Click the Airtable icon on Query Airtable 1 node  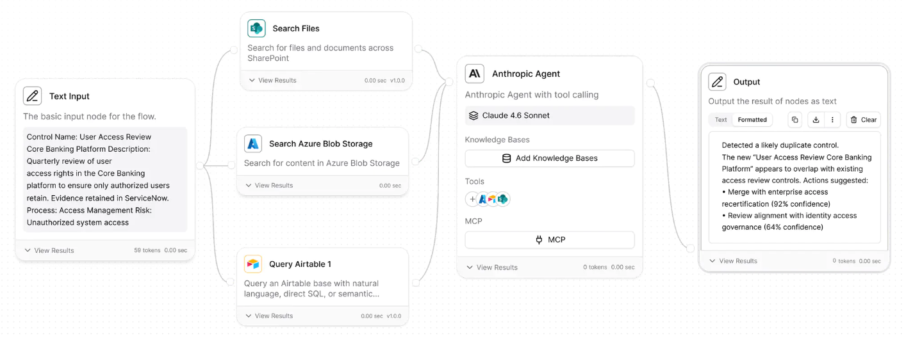(x=253, y=264)
